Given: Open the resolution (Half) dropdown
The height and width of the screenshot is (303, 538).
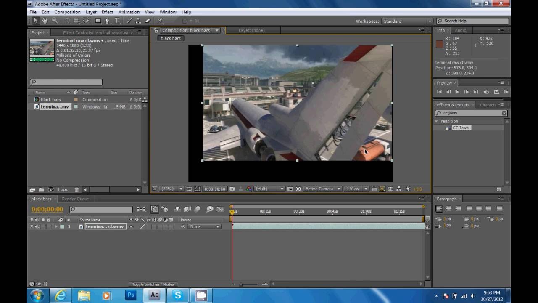Looking at the screenshot, I should [x=269, y=189].
